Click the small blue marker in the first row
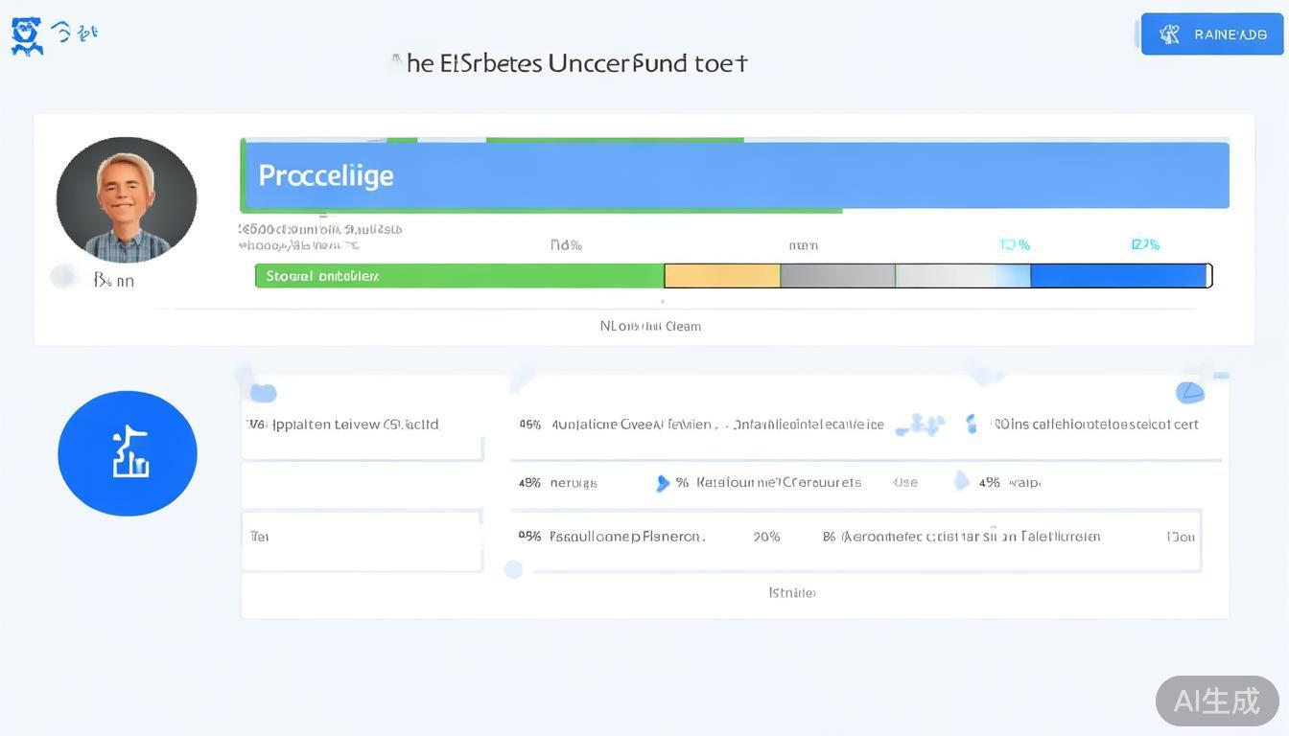This screenshot has width=1289, height=736. [972, 424]
